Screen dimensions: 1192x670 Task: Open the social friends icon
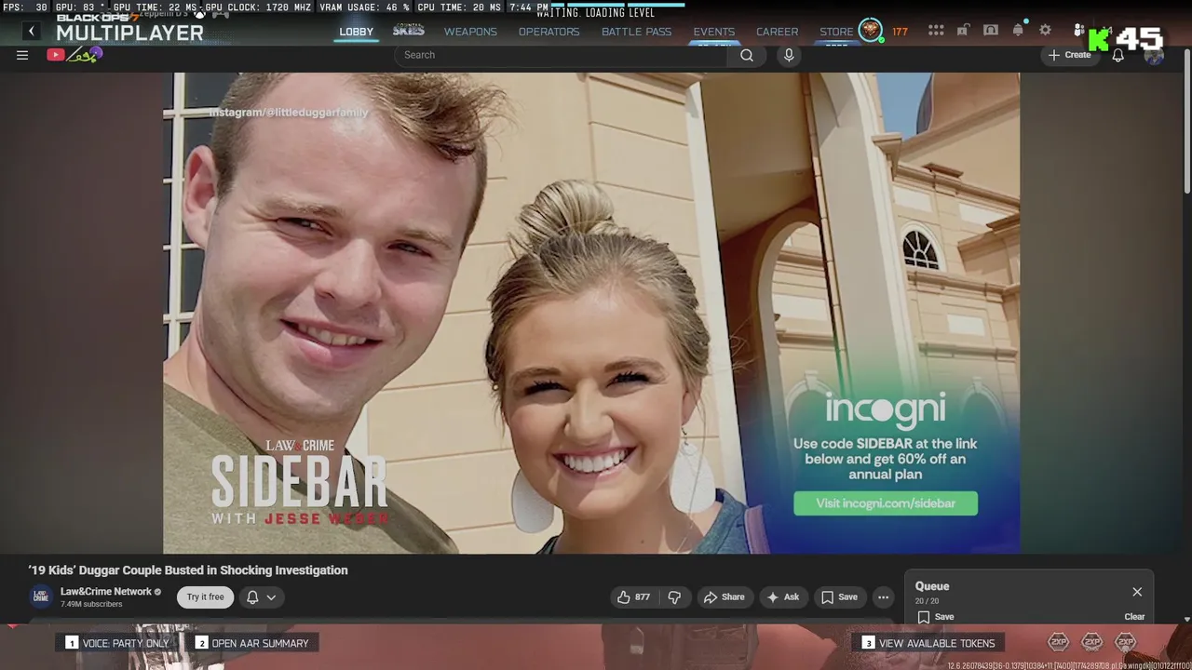pos(1078,31)
